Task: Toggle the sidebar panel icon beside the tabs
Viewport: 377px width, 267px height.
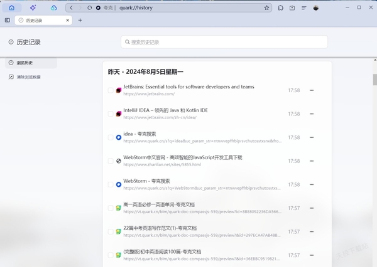Action: 8,20
